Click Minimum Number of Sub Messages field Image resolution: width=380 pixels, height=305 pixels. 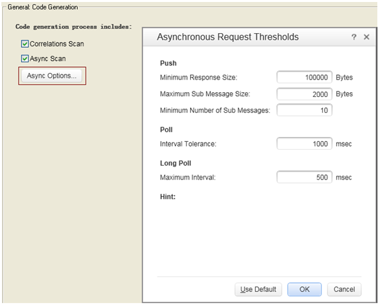(304, 110)
